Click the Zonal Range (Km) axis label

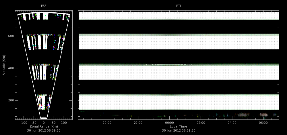(x=44, y=126)
